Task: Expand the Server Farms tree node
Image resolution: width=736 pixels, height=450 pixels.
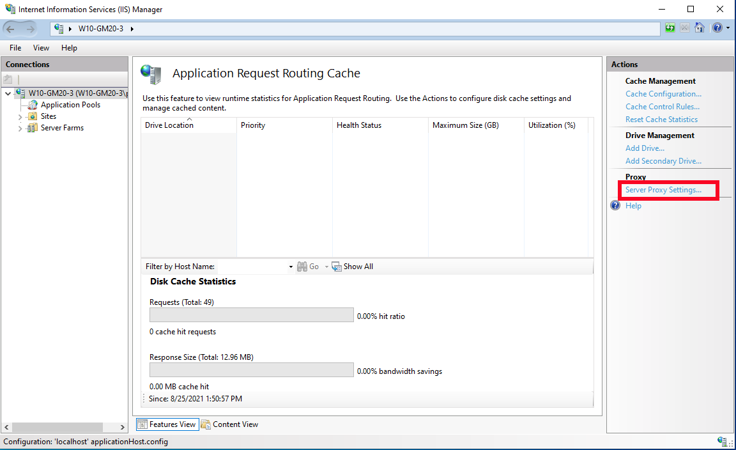Action: tap(20, 128)
